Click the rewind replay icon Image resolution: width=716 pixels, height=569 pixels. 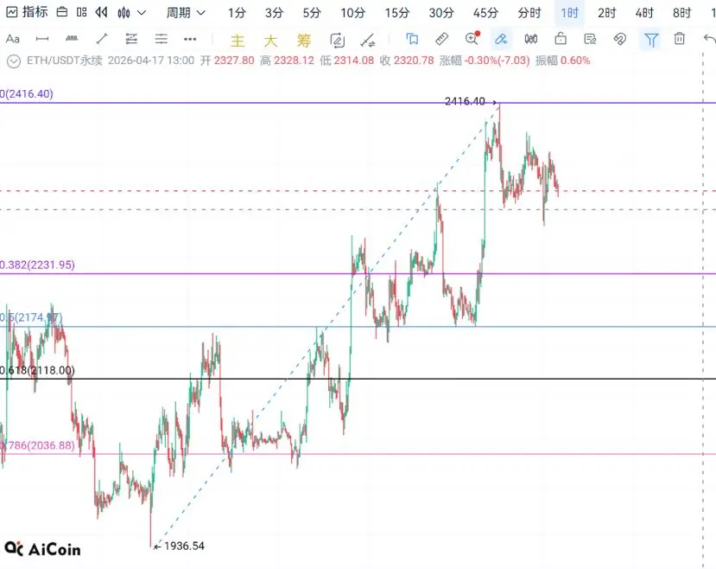(101, 12)
